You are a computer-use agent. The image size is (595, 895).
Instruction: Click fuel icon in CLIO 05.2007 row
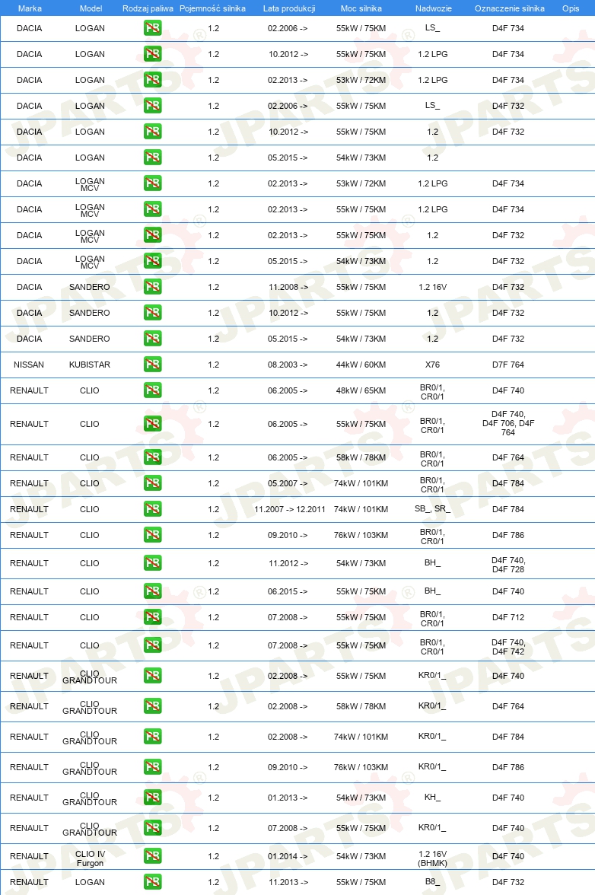[152, 483]
